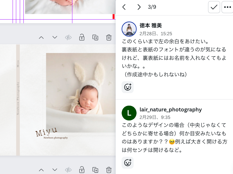Image resolution: width=233 pixels, height=174 pixels.
Task: Open the comment more options menu
Action: (x=228, y=7)
